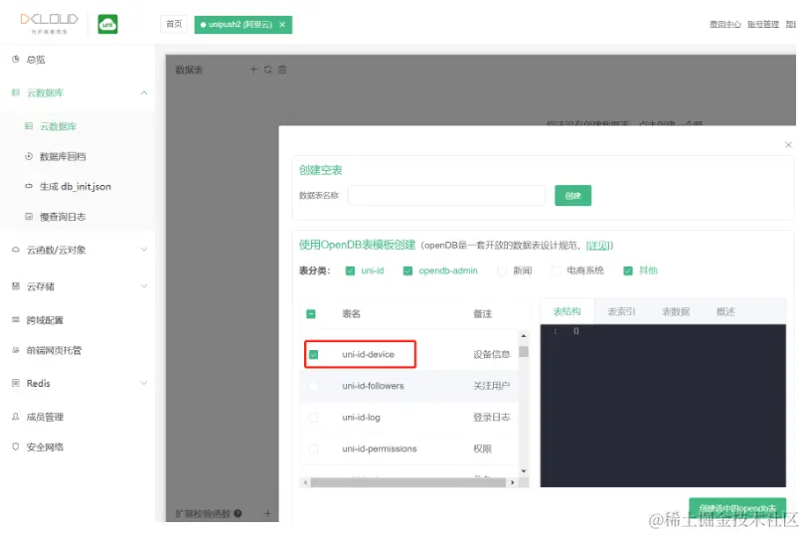805x535 pixels.
Task: Click the green 创建 button
Action: click(573, 195)
